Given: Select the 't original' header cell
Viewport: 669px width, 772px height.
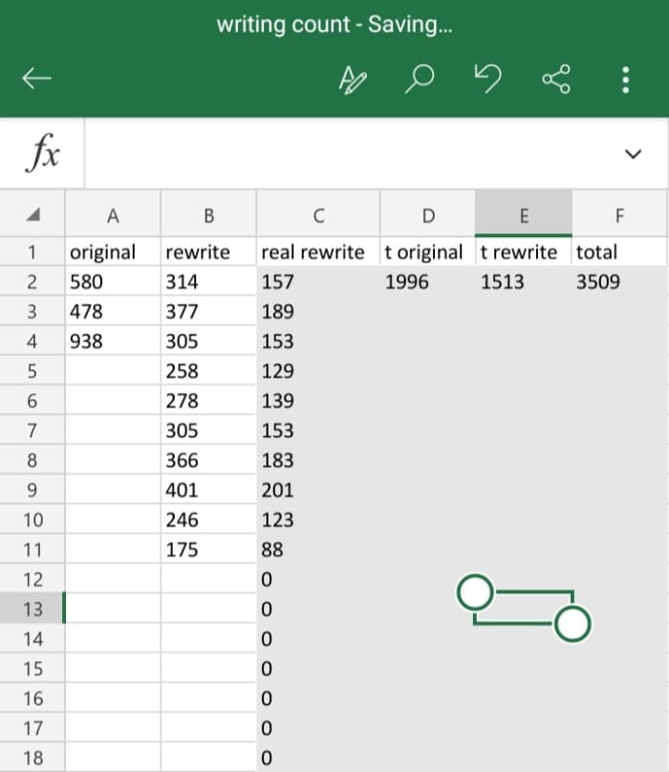Looking at the screenshot, I should (428, 253).
